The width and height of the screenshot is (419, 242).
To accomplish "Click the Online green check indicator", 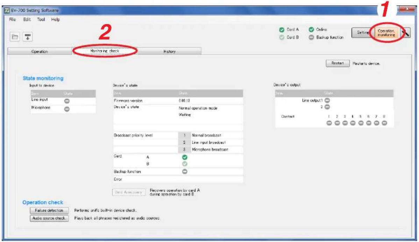I will click(311, 29).
